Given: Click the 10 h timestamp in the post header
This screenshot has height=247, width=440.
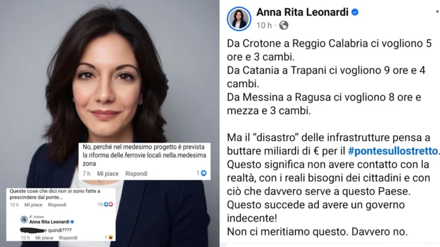Looking at the screenshot, I should pos(264,26).
